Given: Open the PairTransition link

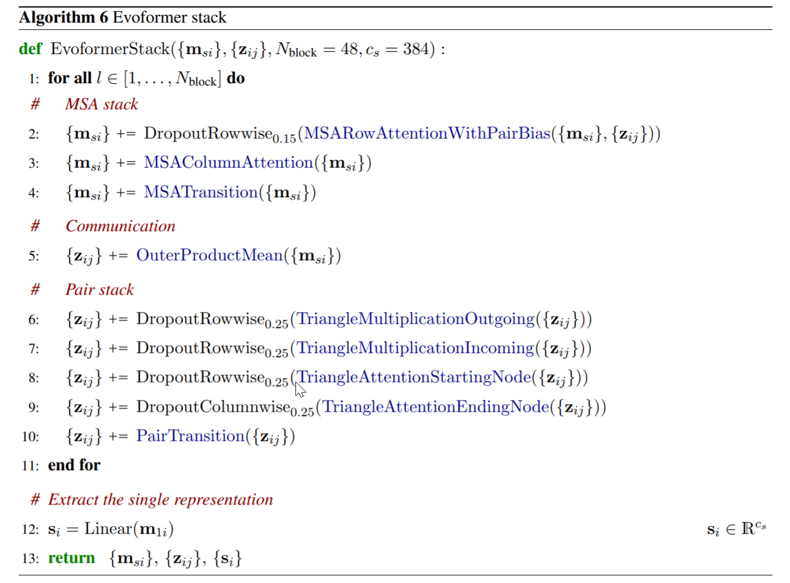Looking at the screenshot, I should (191, 436).
